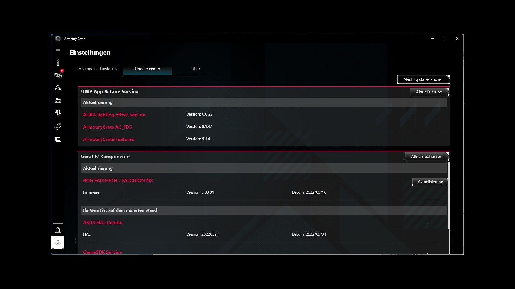The image size is (515, 289).
Task: Switch to the Über tab
Action: [x=196, y=69]
